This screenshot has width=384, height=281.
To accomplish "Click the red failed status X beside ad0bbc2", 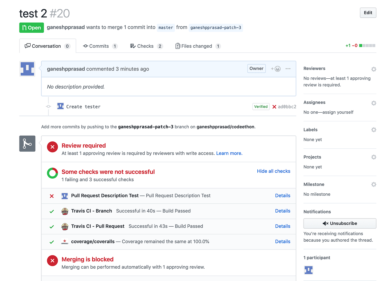I will point(274,107).
